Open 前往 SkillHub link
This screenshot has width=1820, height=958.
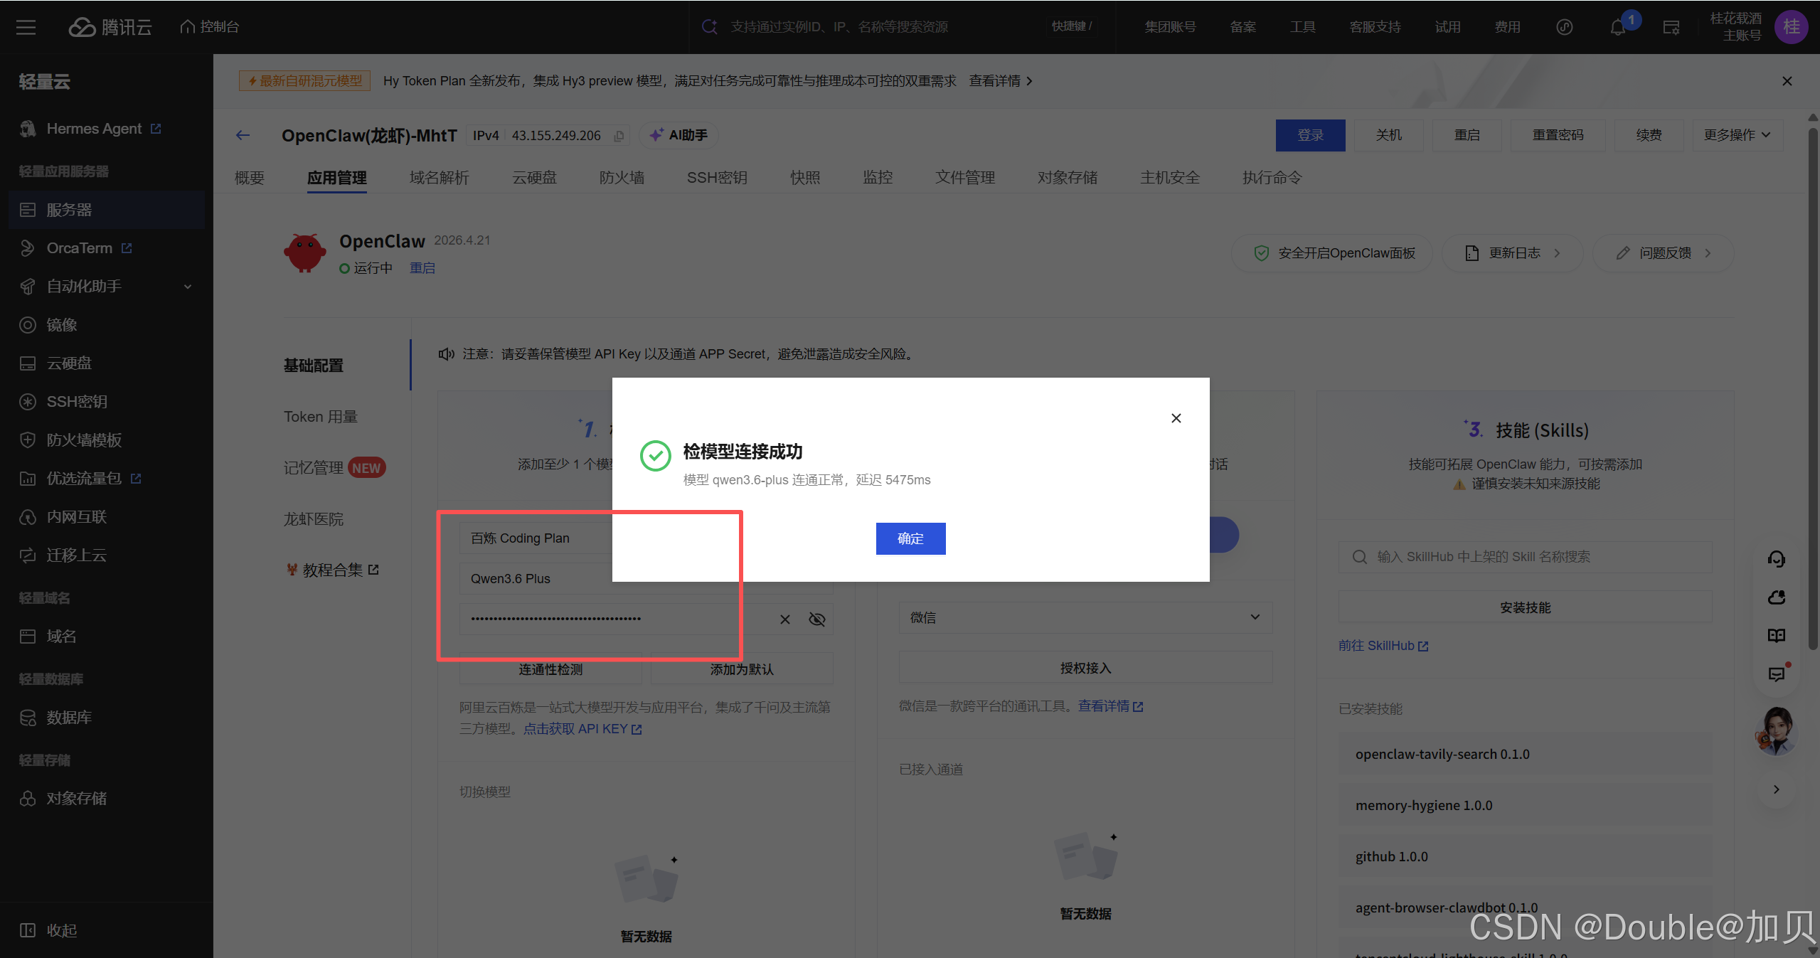(x=1383, y=646)
